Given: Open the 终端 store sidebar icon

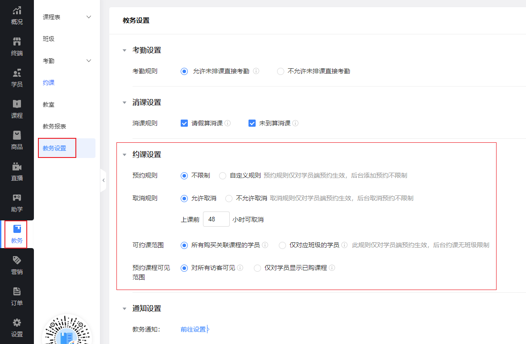Looking at the screenshot, I should pyautogui.click(x=17, y=47).
